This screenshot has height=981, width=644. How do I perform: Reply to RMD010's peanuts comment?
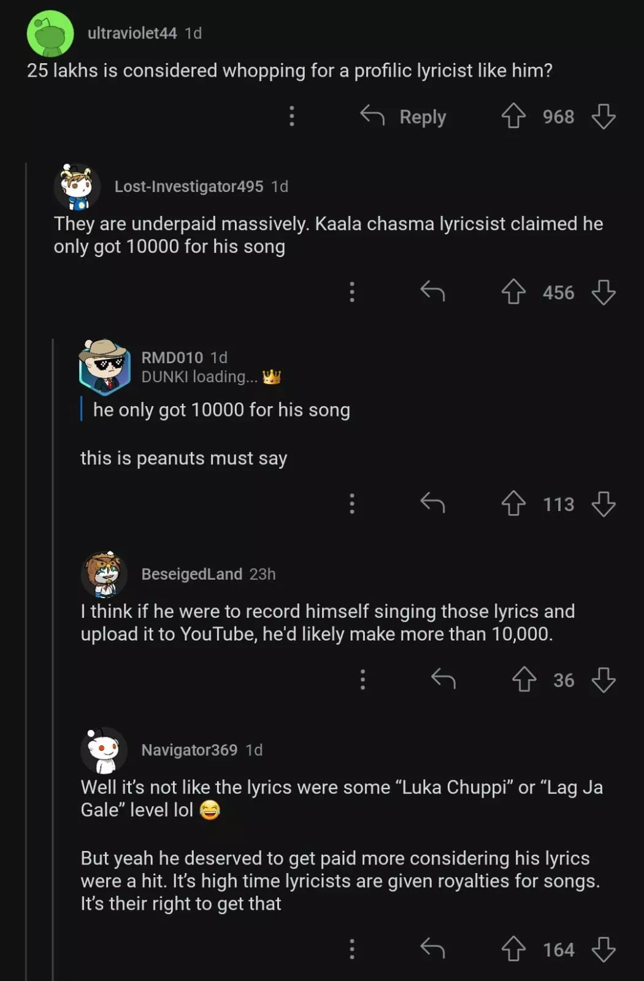click(x=432, y=503)
